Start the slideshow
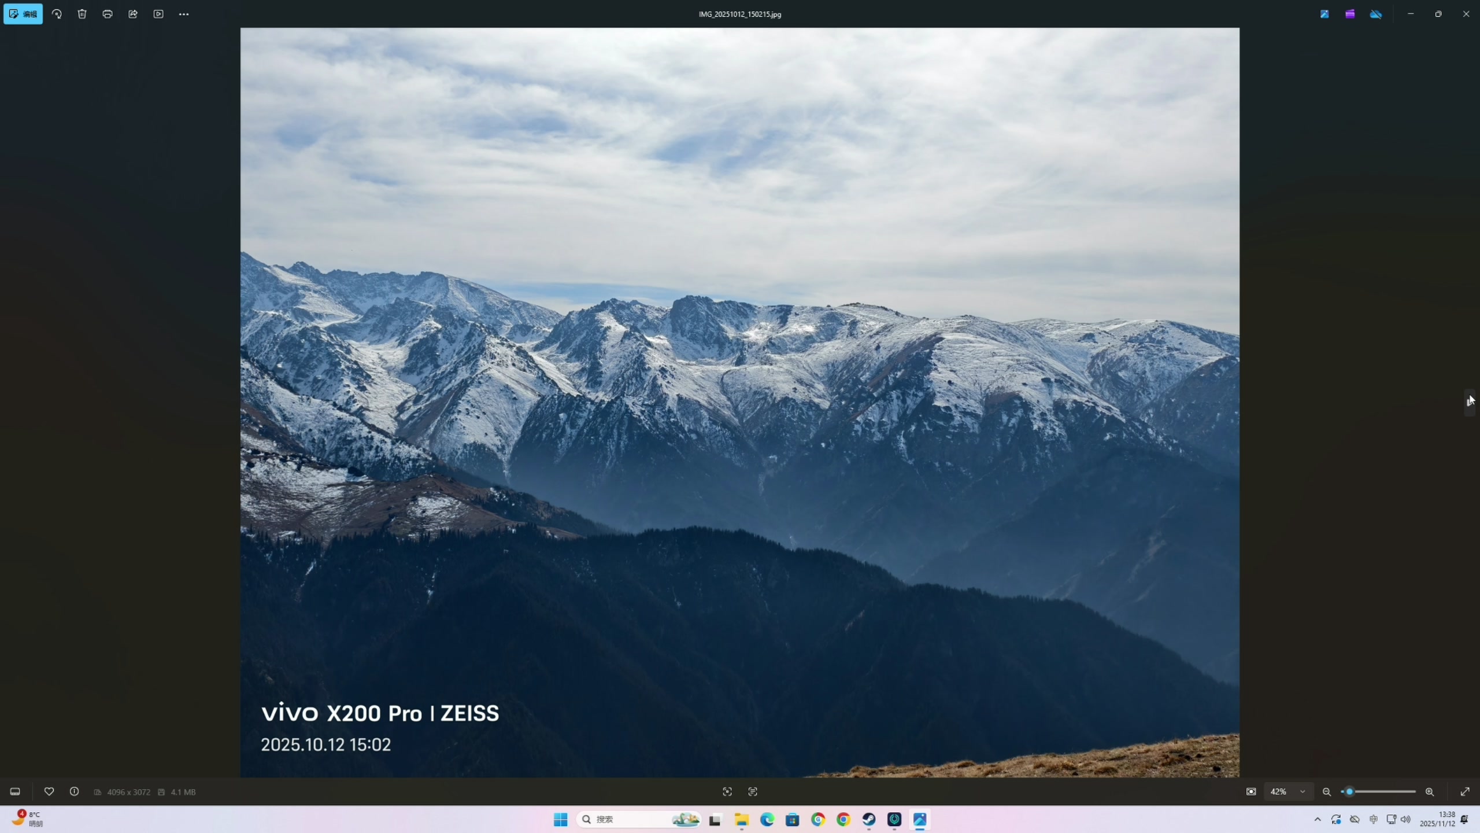 (158, 14)
